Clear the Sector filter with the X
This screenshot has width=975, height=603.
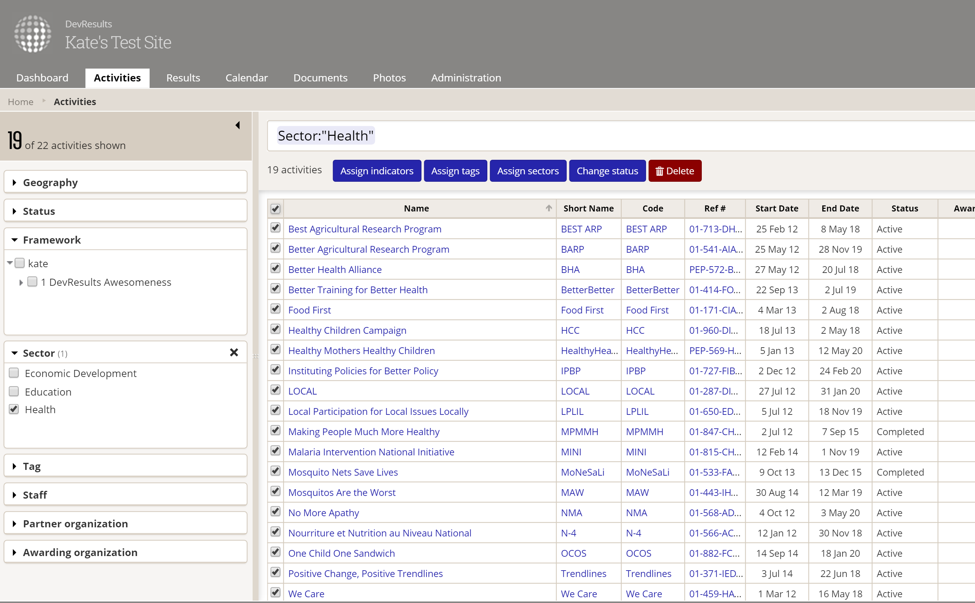pos(234,352)
